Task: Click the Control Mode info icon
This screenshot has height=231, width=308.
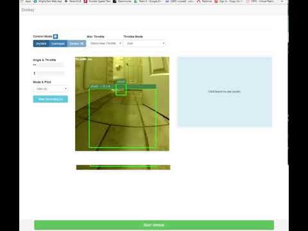Action: [x=55, y=37]
